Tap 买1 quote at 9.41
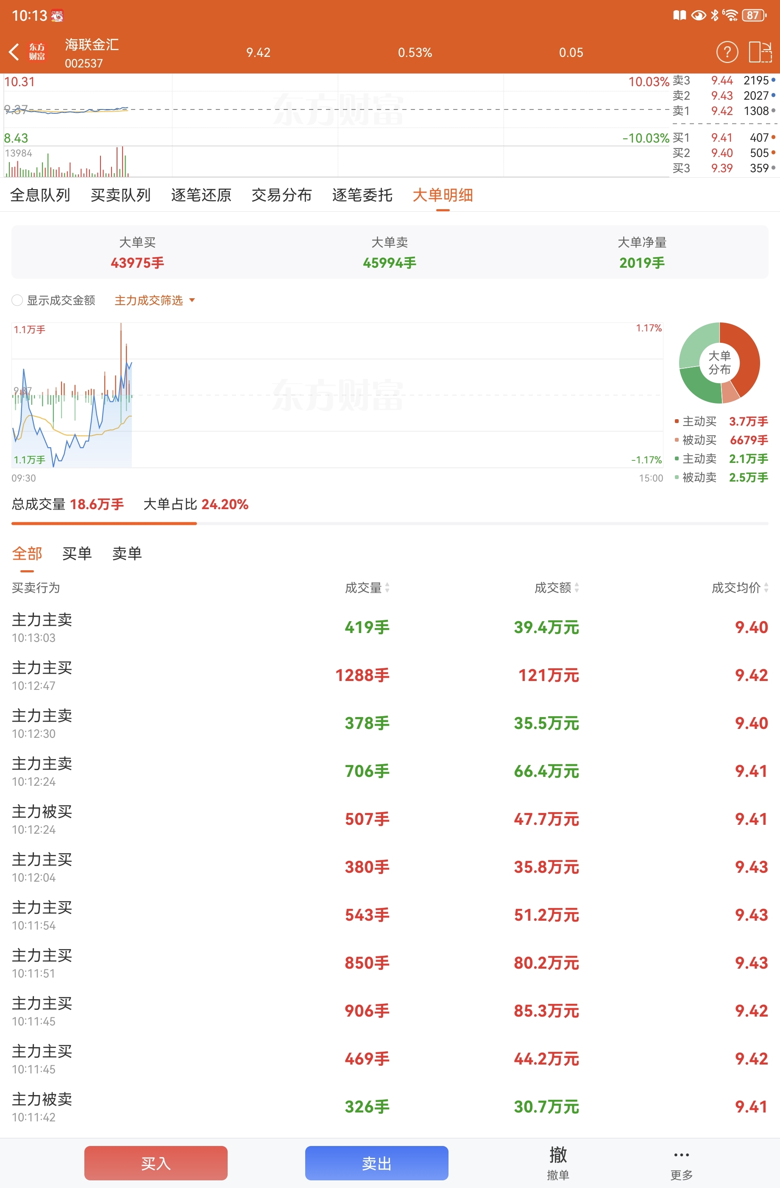Image resolution: width=780 pixels, height=1188 pixels. (724, 138)
